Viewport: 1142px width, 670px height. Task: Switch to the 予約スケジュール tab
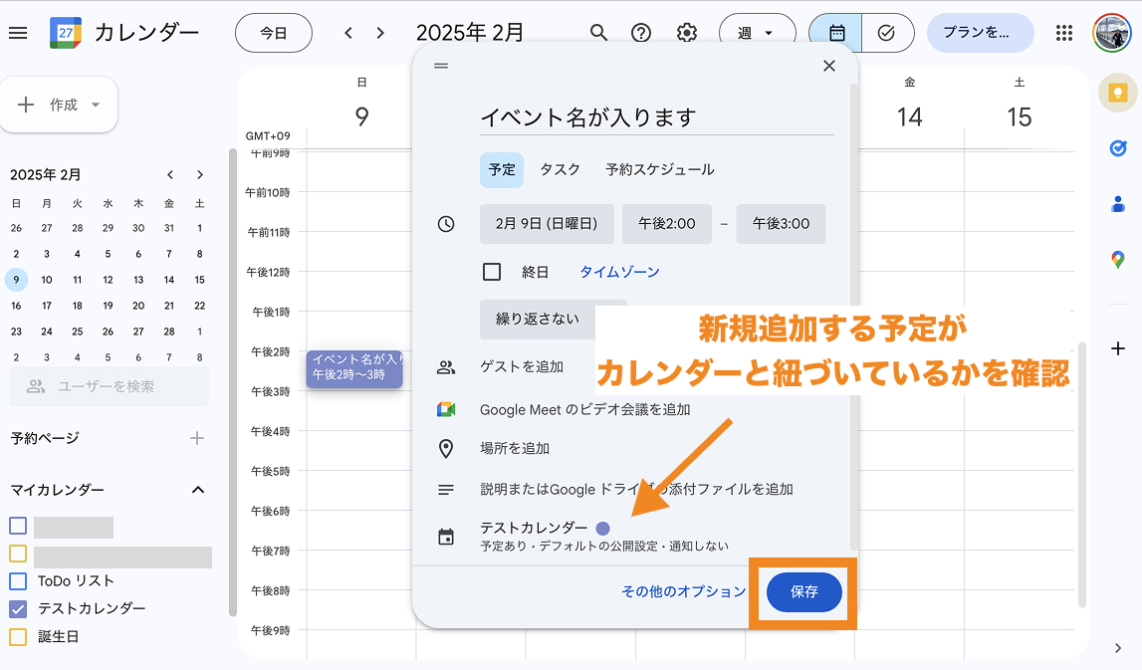pyautogui.click(x=659, y=169)
